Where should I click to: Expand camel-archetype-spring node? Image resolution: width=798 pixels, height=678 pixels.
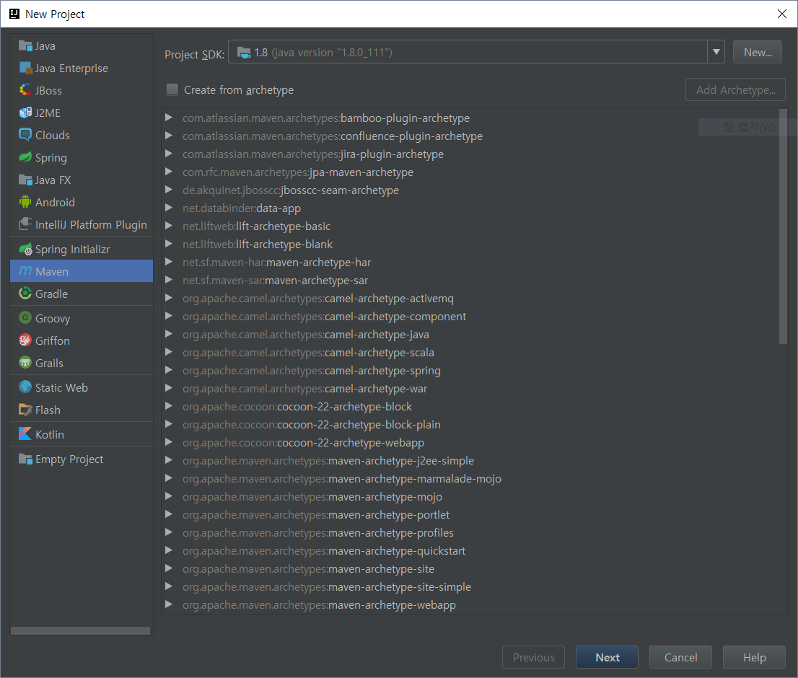tap(169, 370)
